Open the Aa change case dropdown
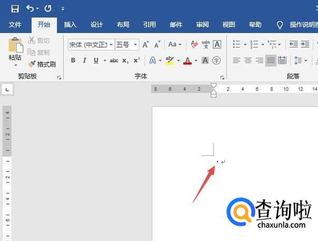This screenshot has height=241, width=318. 174,44
